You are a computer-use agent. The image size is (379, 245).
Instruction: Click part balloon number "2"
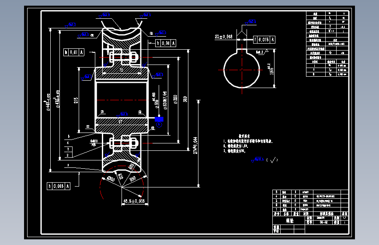coord(68,155)
